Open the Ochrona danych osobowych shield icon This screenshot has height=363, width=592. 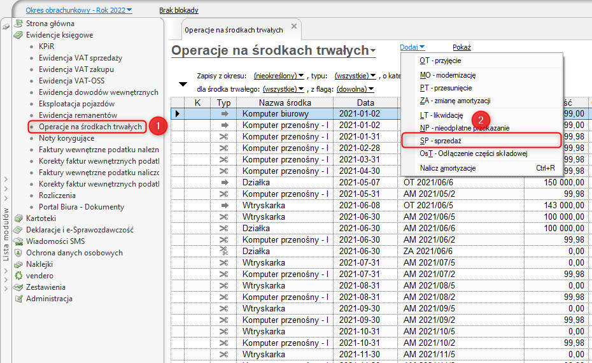click(19, 253)
